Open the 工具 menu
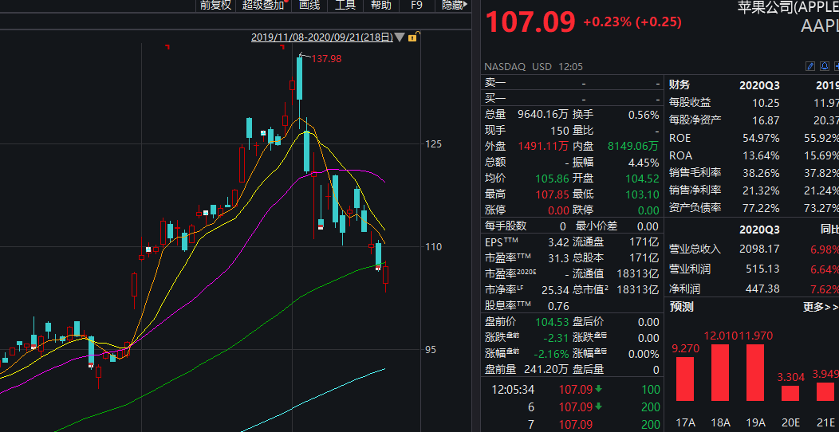Viewport: 839px width, 432px height. coord(345,6)
